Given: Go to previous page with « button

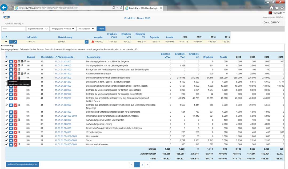Looking at the screenshot, I should click(x=132, y=164).
